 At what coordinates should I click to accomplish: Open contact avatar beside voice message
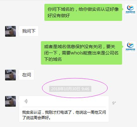(x=10, y=101)
